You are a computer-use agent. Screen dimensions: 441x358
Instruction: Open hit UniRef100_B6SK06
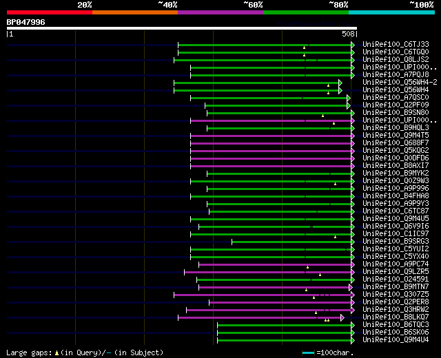(396, 333)
